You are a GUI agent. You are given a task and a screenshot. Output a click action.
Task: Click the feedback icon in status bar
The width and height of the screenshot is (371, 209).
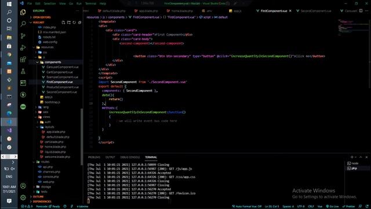[x=360, y=207]
